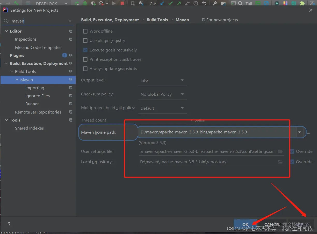
Task: Open the Checksum policy dropdown
Action: tap(162, 94)
